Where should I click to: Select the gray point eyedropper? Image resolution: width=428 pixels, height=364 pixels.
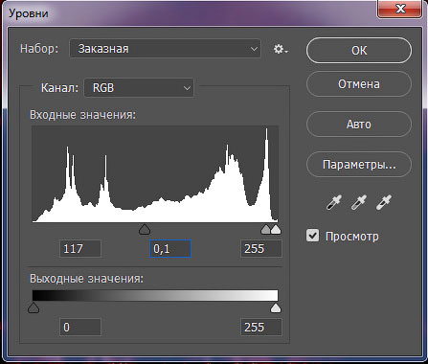359,202
